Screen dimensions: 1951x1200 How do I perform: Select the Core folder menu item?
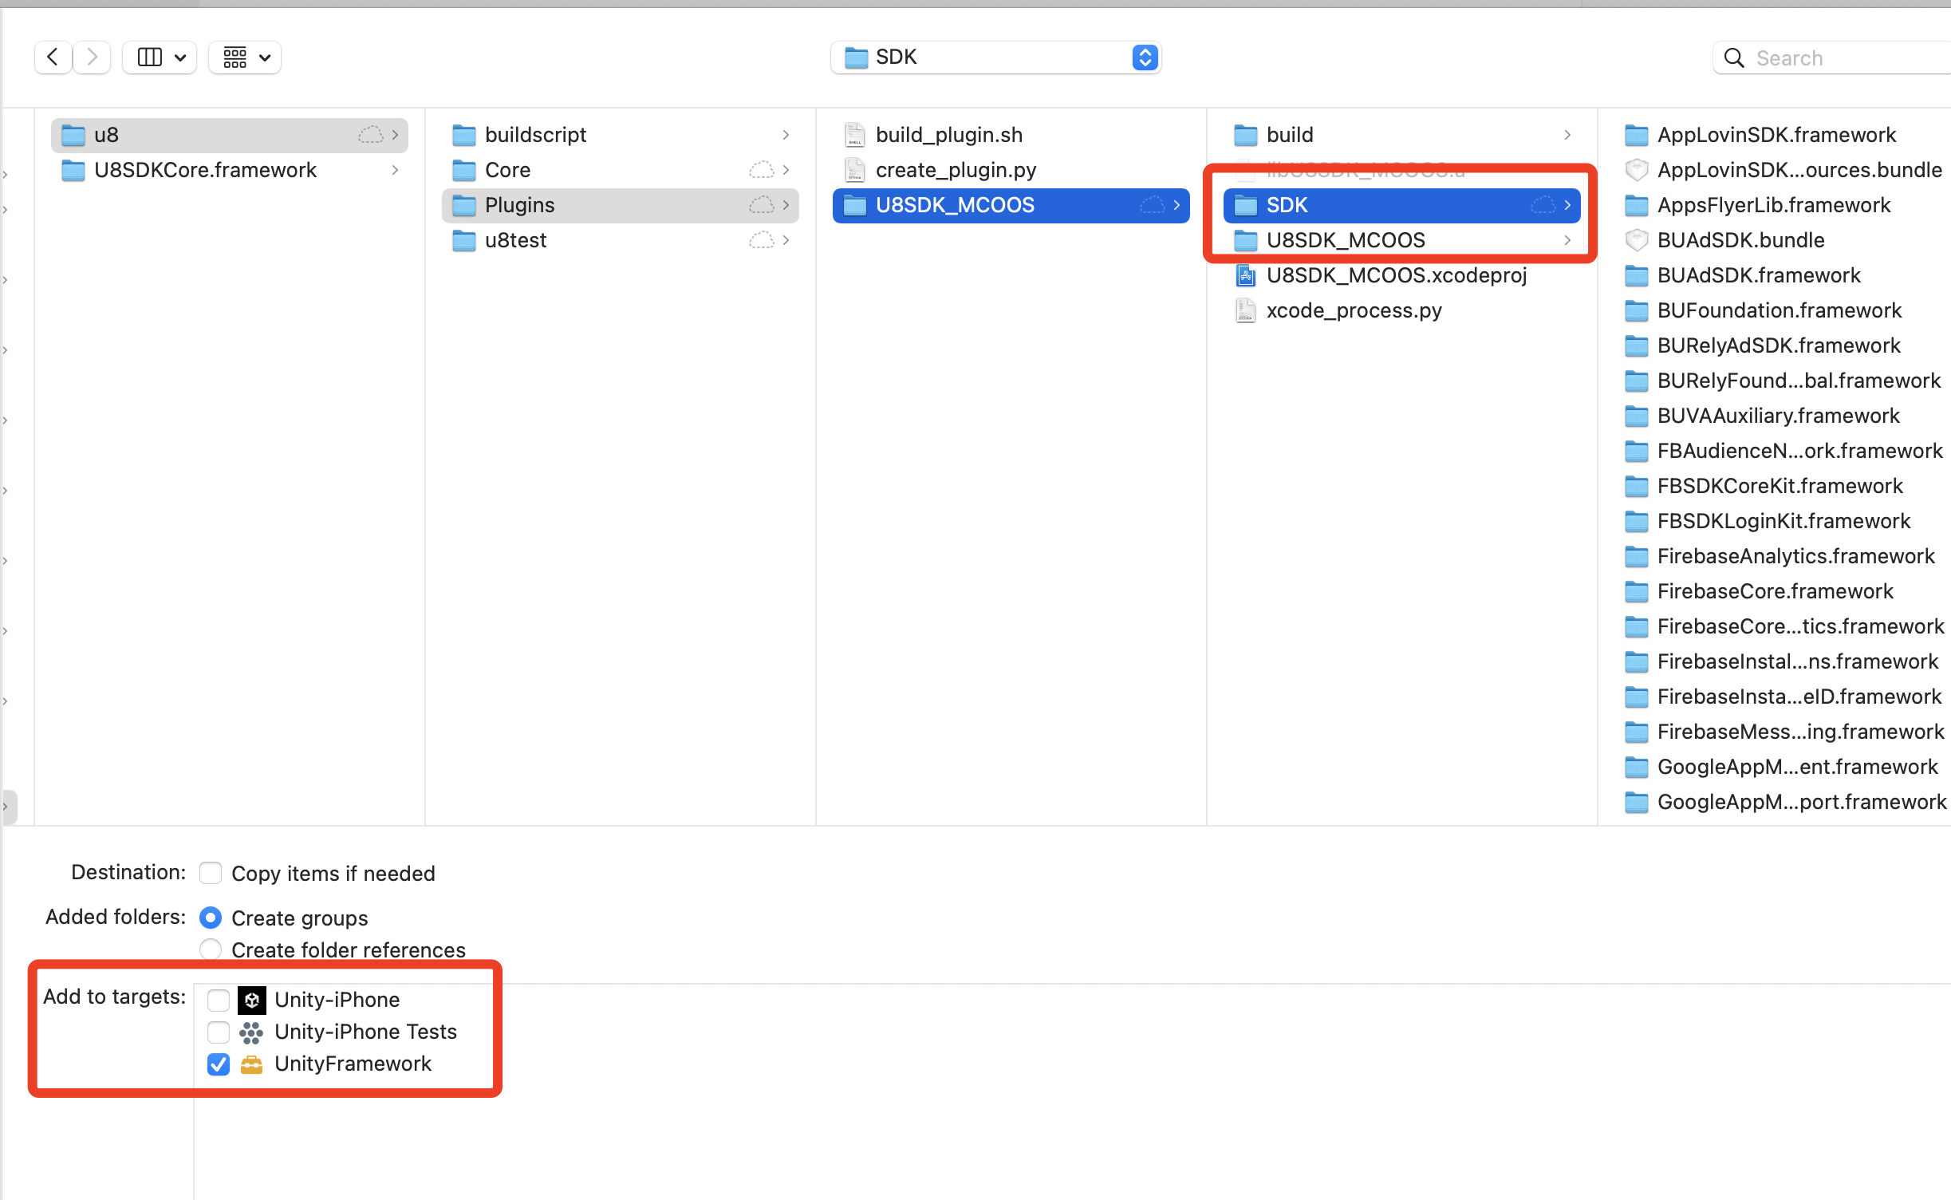tap(509, 168)
